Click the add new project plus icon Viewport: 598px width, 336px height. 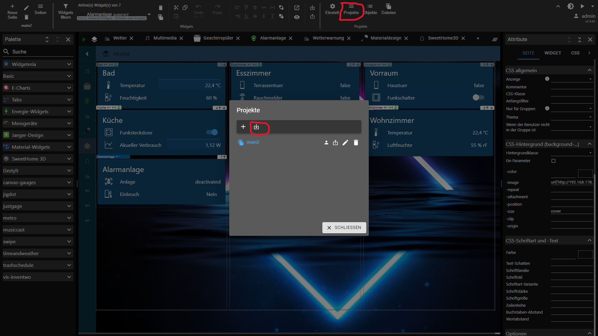click(243, 127)
